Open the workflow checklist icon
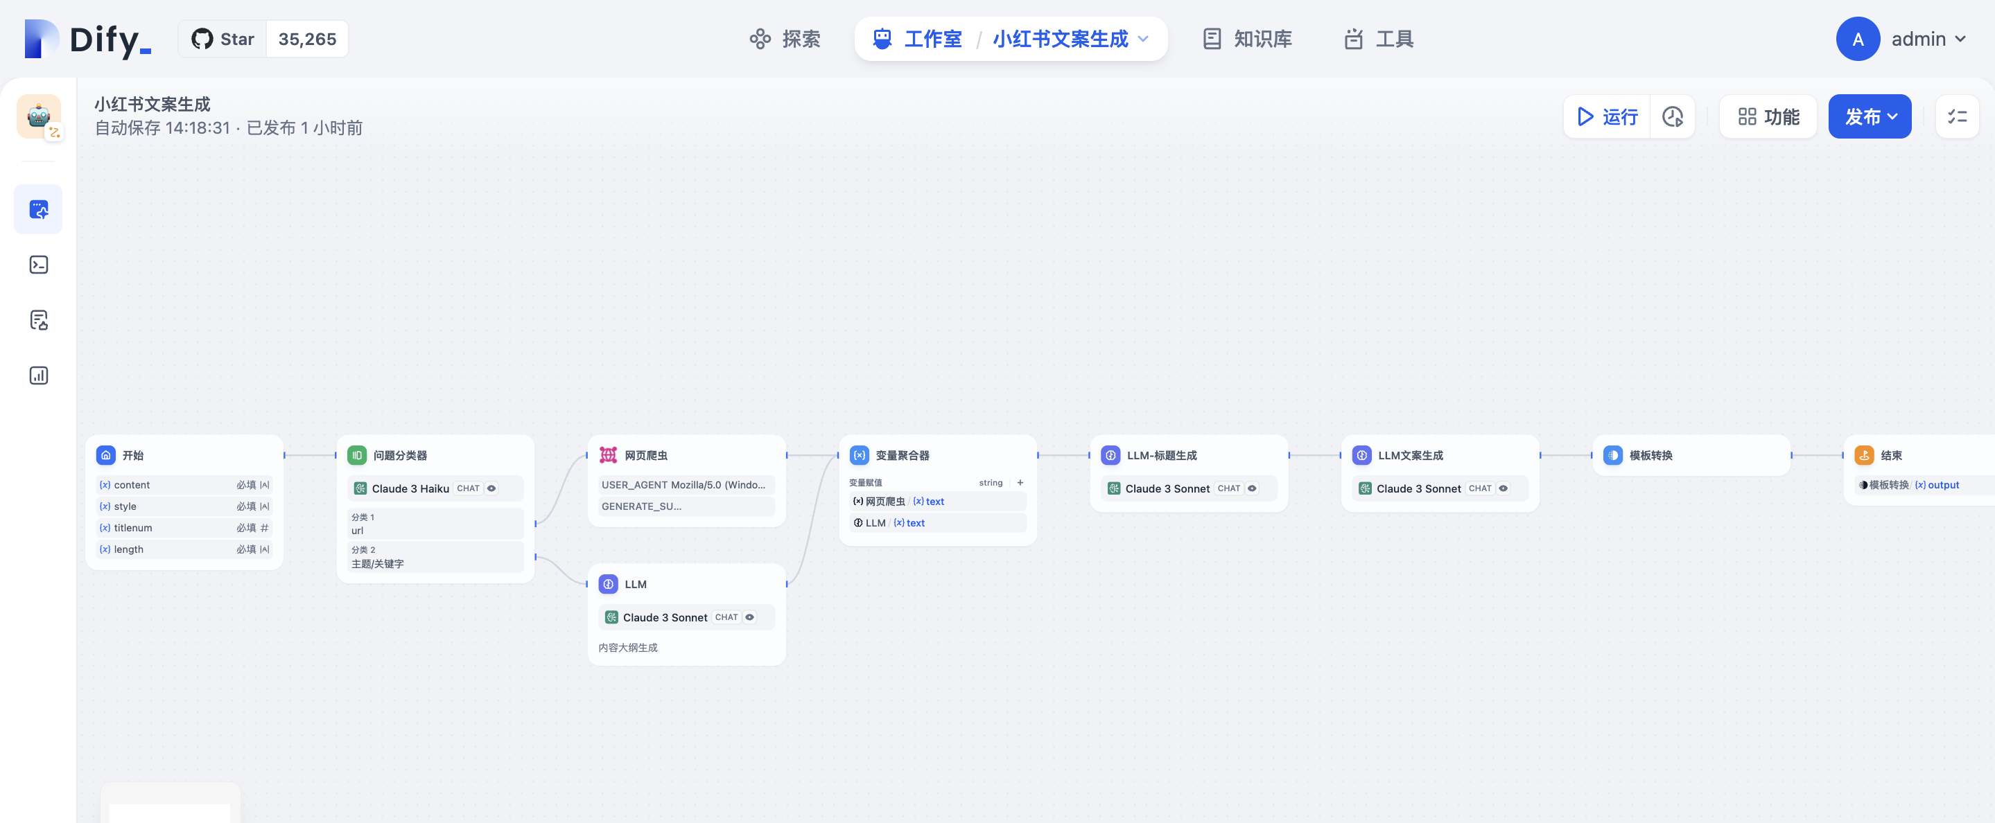The image size is (1995, 823). click(x=1957, y=117)
